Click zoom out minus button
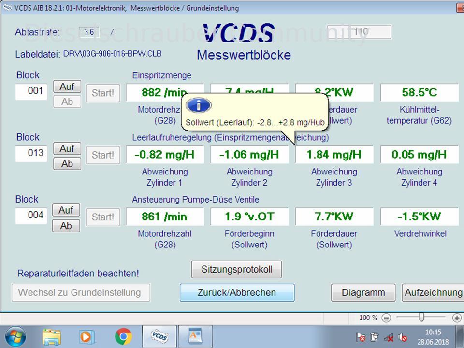The height and width of the screenshot is (348, 464). pyautogui.click(x=386, y=318)
